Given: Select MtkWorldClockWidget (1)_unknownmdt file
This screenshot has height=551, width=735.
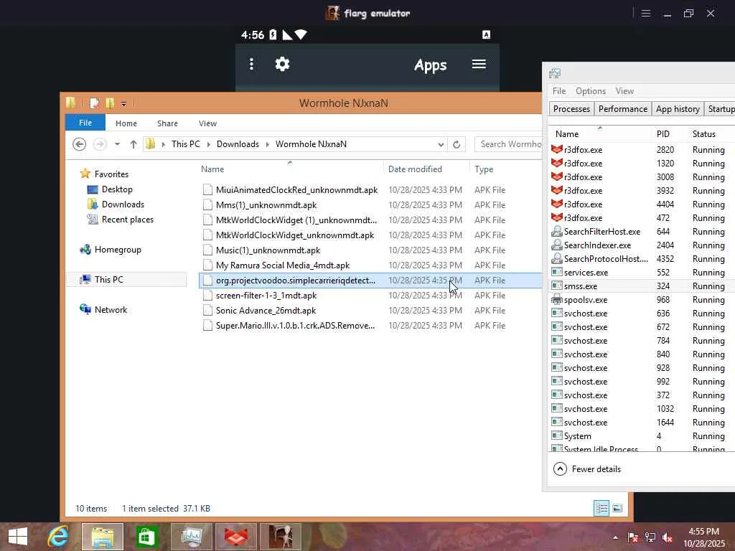Looking at the screenshot, I should (x=370, y=220).
